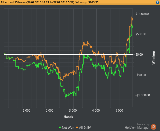Image resolution: width=160 pixels, height=131 pixels.
Task: Click the 3 000 hands axis tick
Action: (73, 110)
